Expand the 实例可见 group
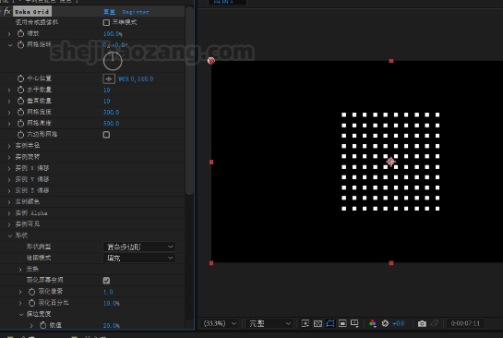Screen dimensions: 503x338 9,224
